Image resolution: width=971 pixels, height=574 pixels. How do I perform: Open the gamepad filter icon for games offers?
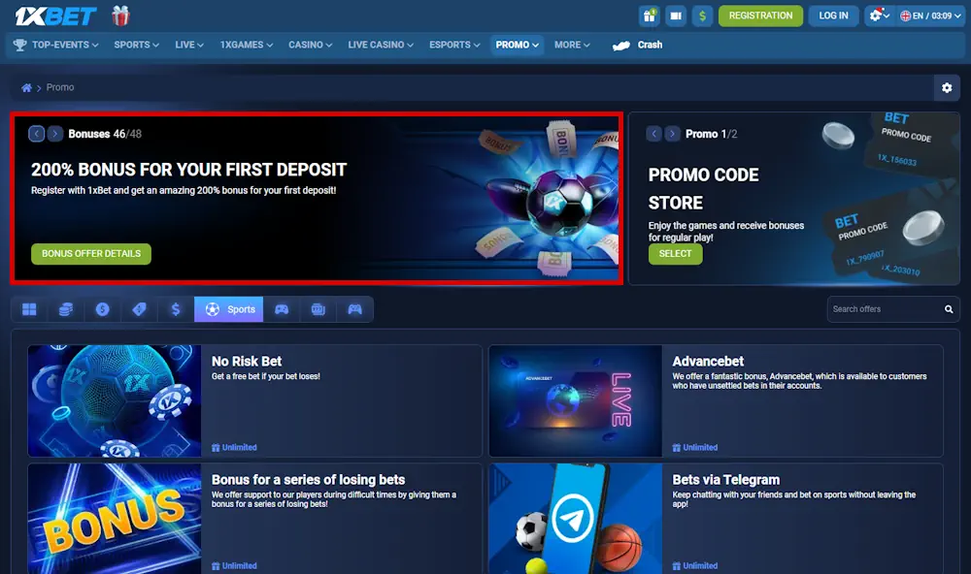click(x=282, y=308)
